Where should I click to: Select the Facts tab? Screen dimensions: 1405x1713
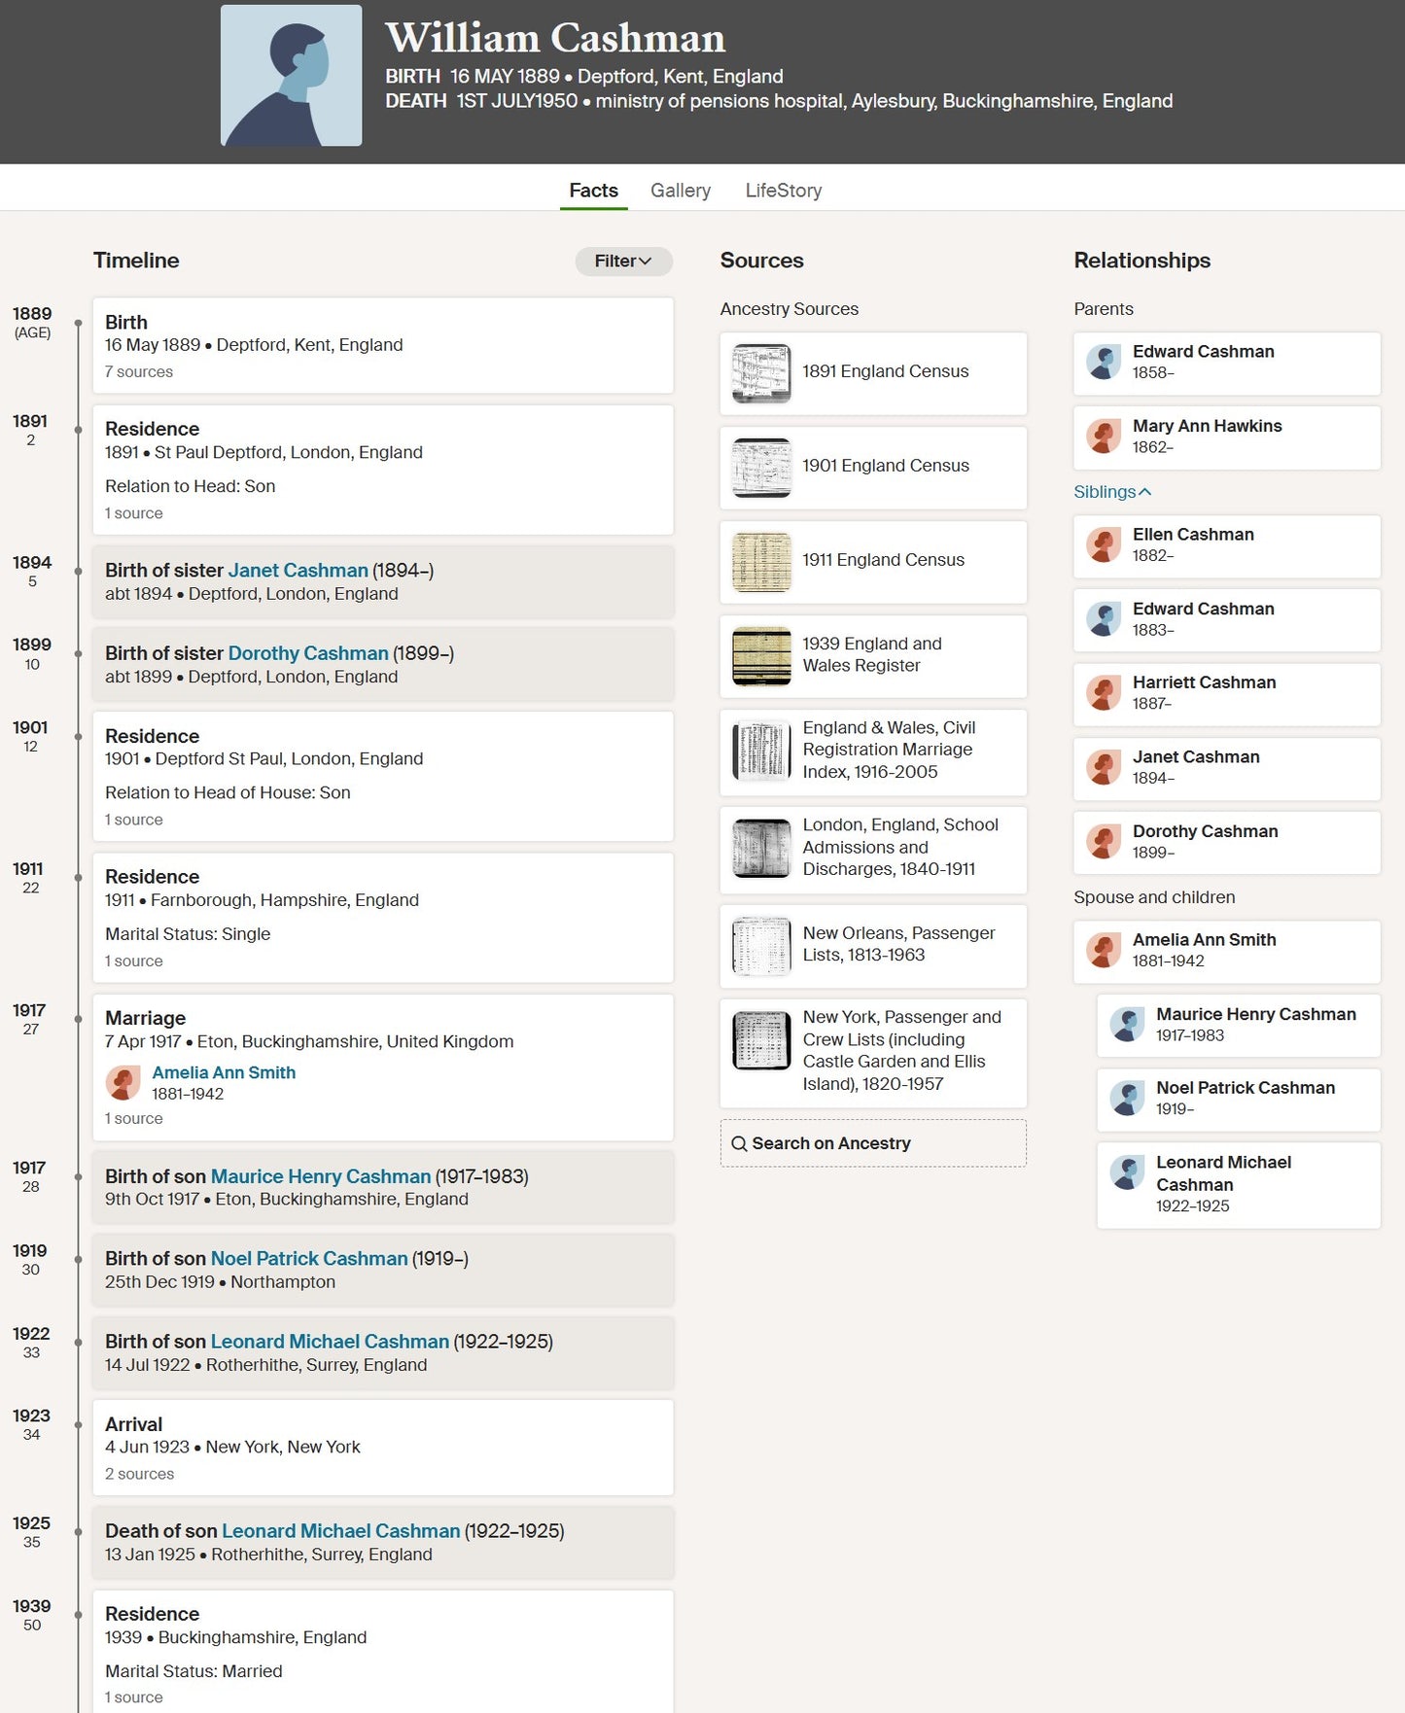pos(593,191)
